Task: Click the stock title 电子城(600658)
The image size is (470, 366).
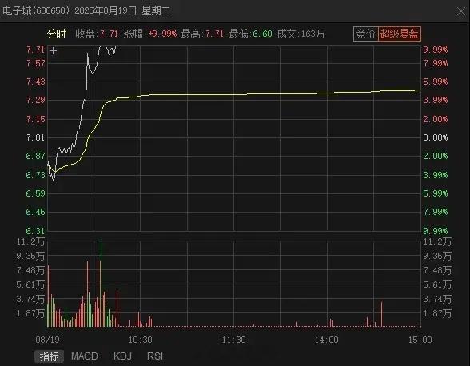Action: [36, 11]
